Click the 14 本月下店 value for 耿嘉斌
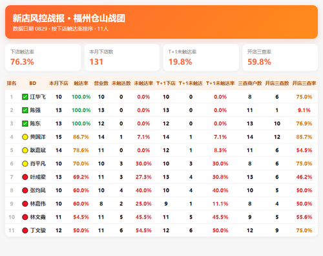Image resolution: width=323 pixels, height=256 pixels. click(x=59, y=150)
